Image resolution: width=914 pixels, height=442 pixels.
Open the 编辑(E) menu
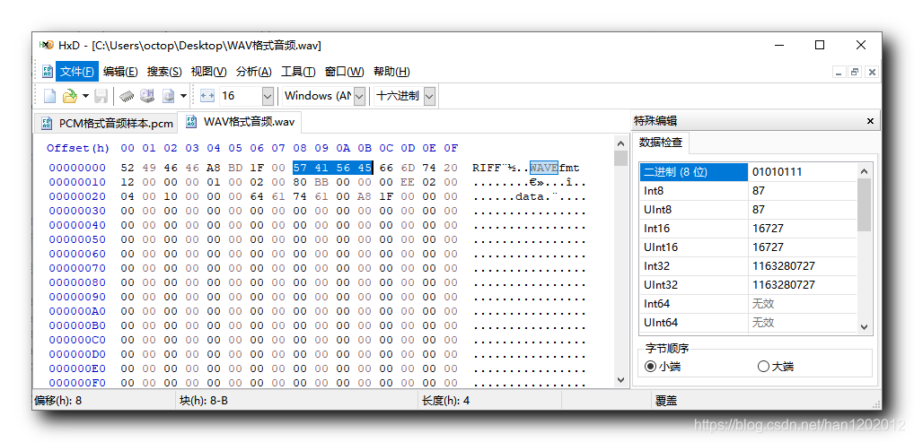(x=120, y=72)
